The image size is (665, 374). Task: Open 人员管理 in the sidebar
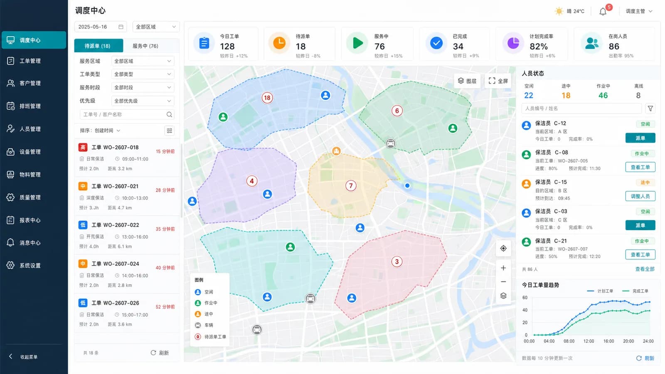click(x=34, y=129)
